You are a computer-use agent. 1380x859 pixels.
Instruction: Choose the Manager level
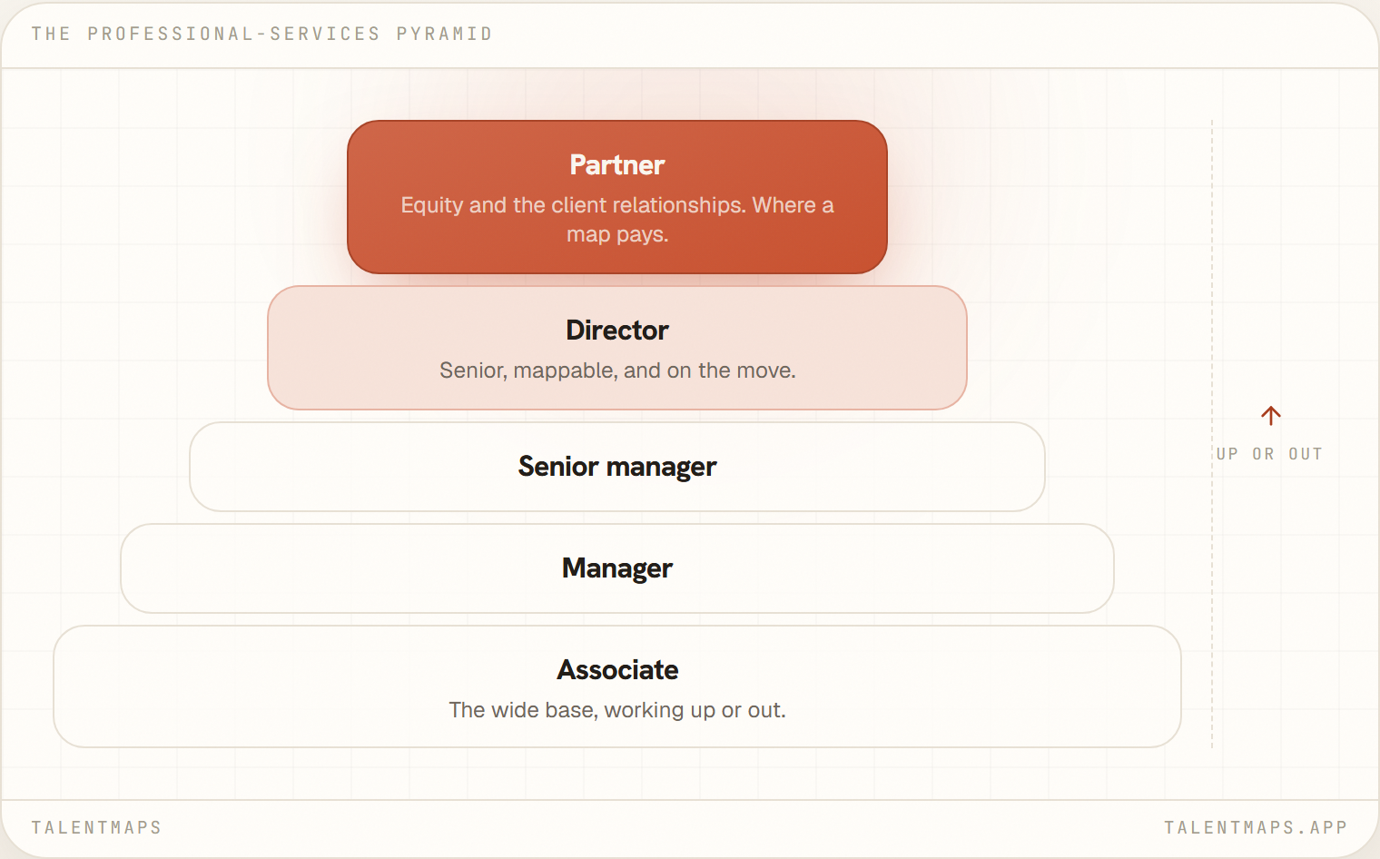tap(617, 568)
